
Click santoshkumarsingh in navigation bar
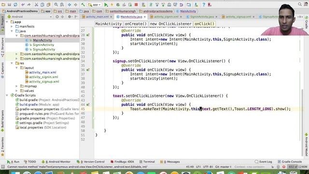(123, 11)
